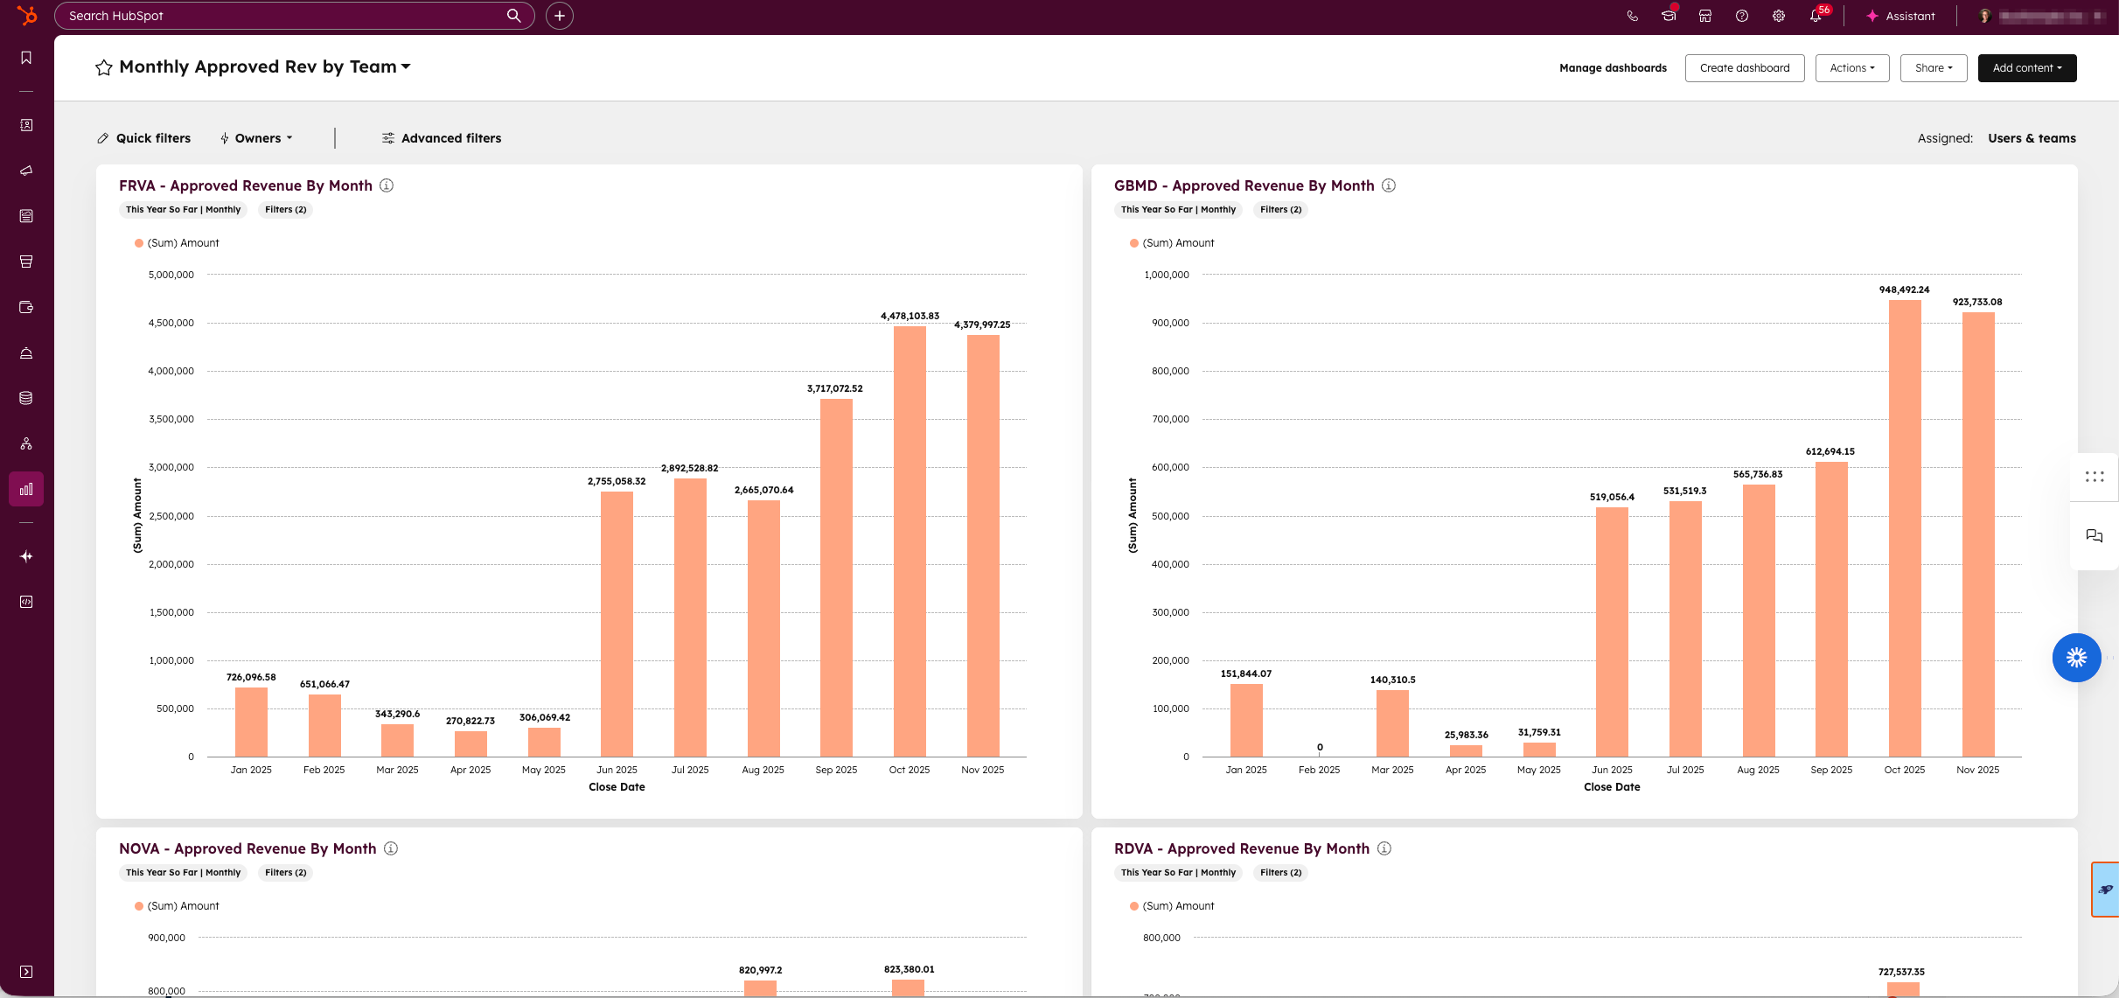
Task: Open the Marketplace storefront icon
Action: [x=1704, y=16]
